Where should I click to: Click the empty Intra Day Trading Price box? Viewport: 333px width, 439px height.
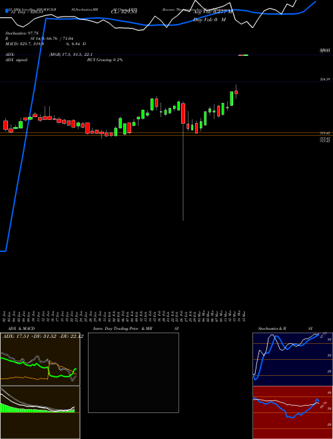133,372
